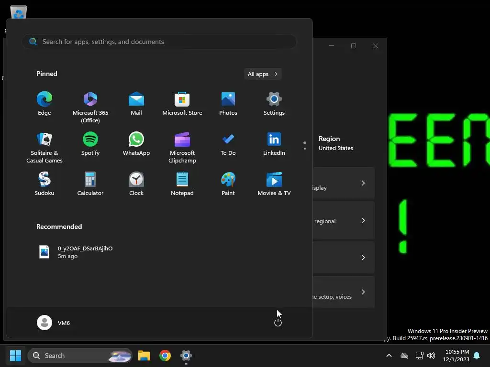Click the Windows Start button on taskbar
The width and height of the screenshot is (490, 367).
15,356
